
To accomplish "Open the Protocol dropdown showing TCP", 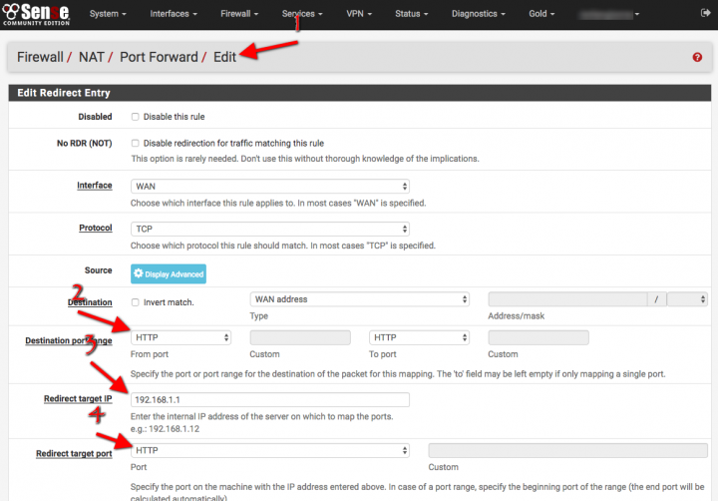I will click(x=270, y=229).
